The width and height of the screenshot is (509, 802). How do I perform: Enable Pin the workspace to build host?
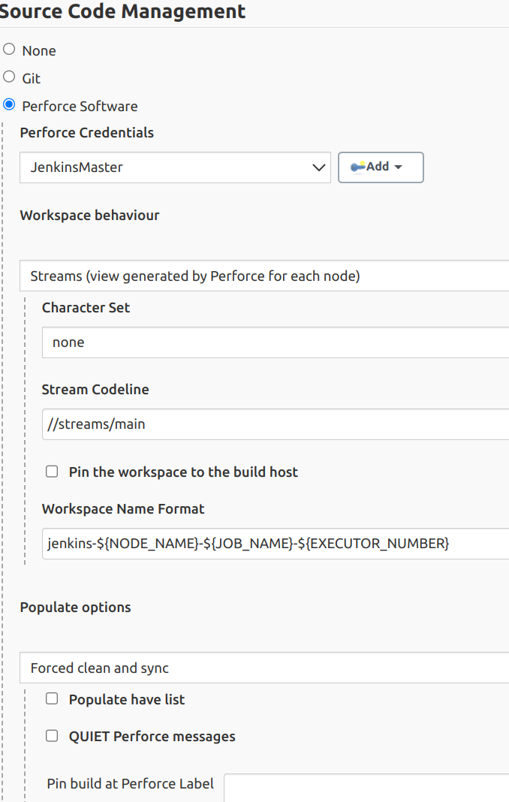pyautogui.click(x=52, y=472)
